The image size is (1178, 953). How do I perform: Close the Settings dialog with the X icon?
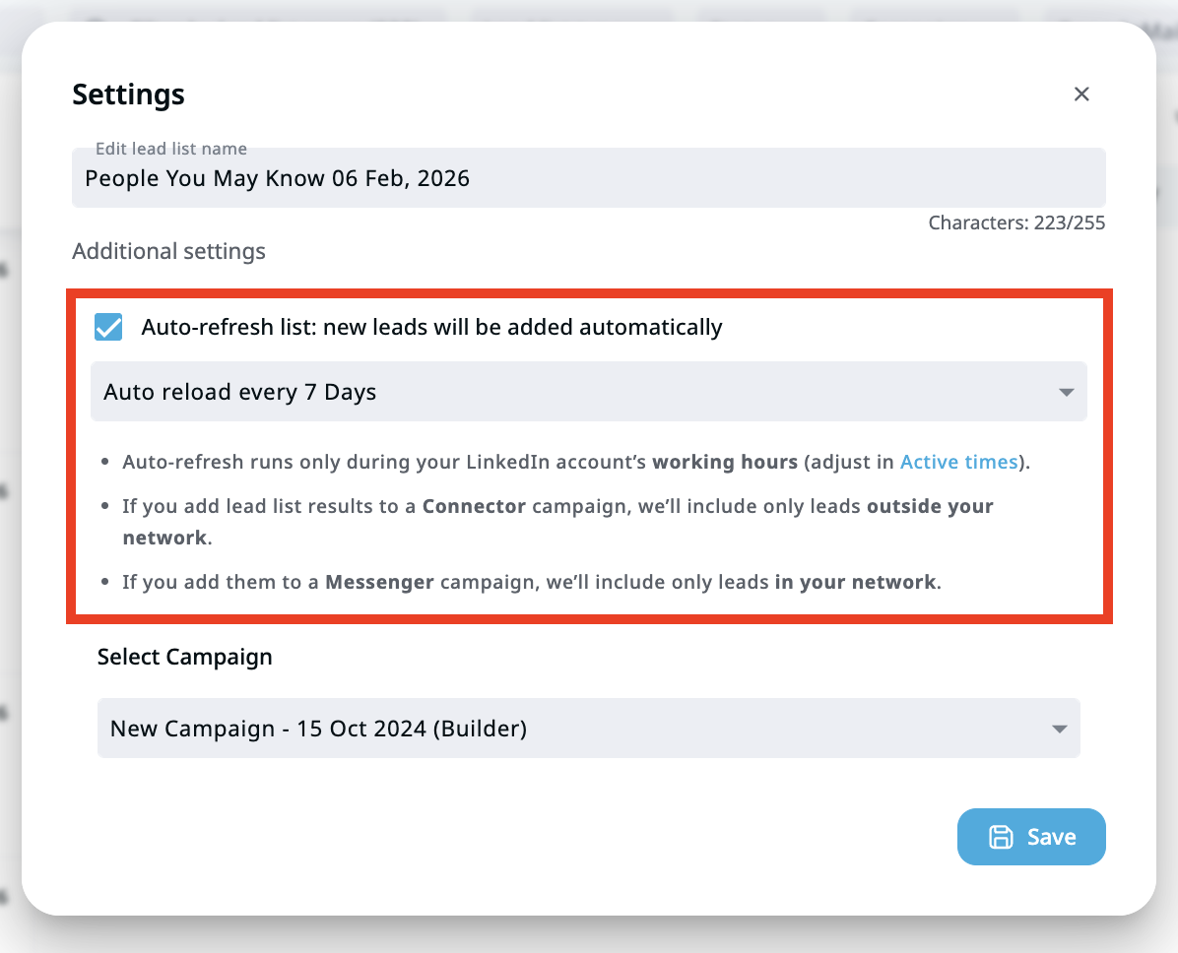click(x=1081, y=94)
